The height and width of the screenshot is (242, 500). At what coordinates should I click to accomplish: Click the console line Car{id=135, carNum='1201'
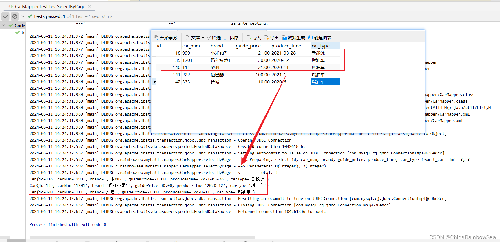coord(149,185)
